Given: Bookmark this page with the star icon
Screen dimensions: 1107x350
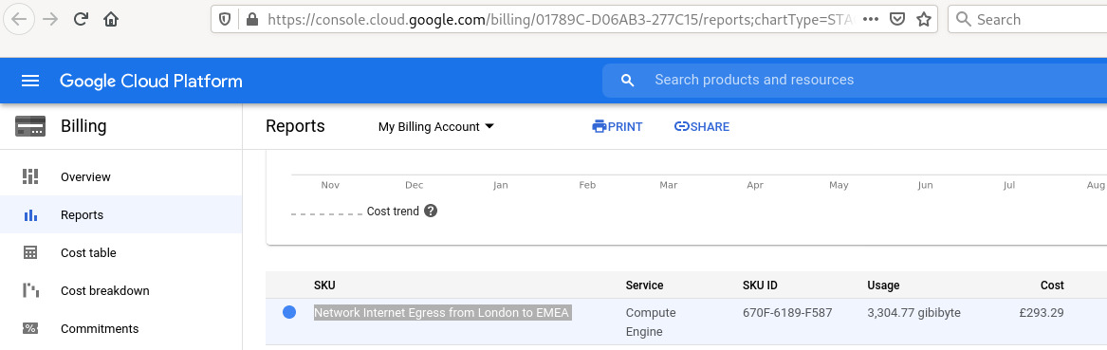Looking at the screenshot, I should click(x=923, y=20).
